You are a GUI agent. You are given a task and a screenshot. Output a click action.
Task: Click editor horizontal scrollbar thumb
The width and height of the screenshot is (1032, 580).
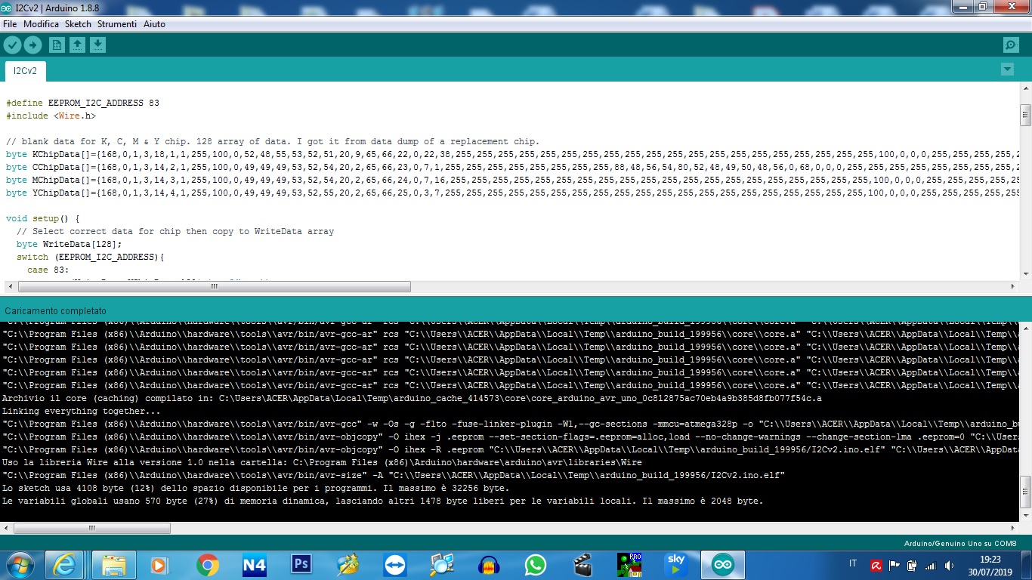(x=215, y=287)
